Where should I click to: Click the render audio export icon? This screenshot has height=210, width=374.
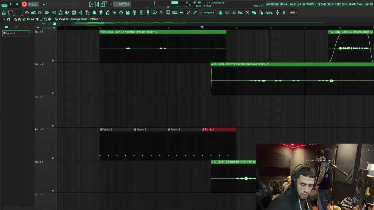coord(134,13)
